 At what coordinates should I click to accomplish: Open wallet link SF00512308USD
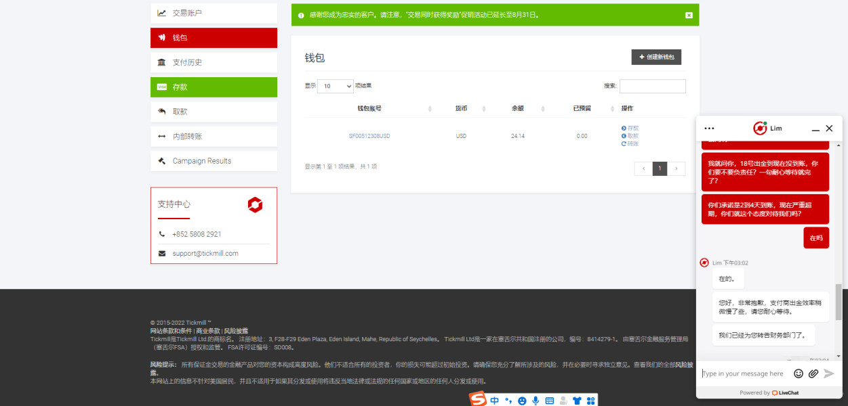coord(369,136)
